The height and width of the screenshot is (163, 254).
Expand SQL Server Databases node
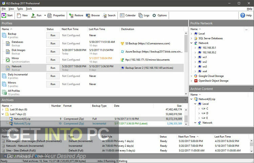(x=191, y=38)
